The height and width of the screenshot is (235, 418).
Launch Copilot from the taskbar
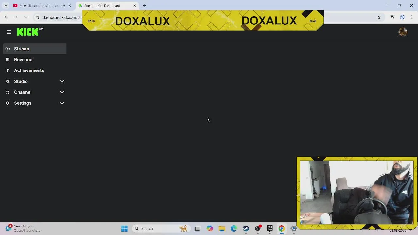pos(210,229)
